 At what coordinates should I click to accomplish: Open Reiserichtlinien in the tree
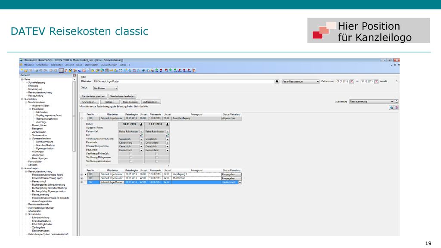pos(39,125)
